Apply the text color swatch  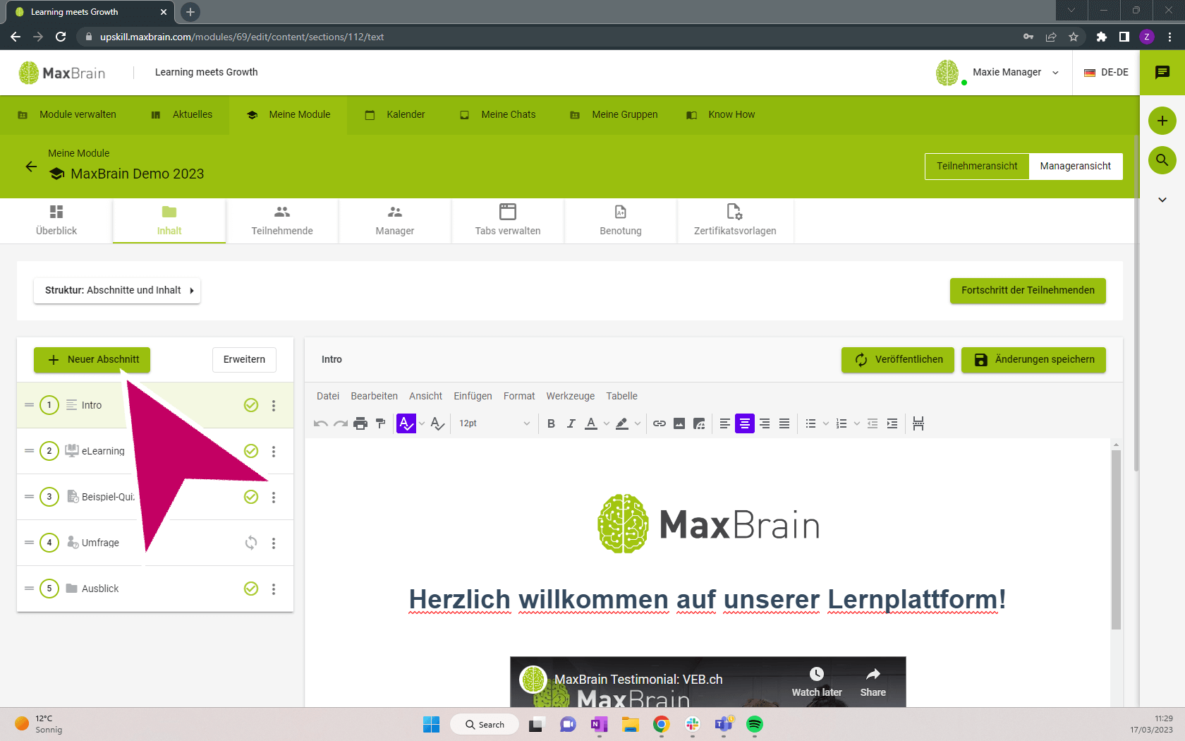pos(591,423)
